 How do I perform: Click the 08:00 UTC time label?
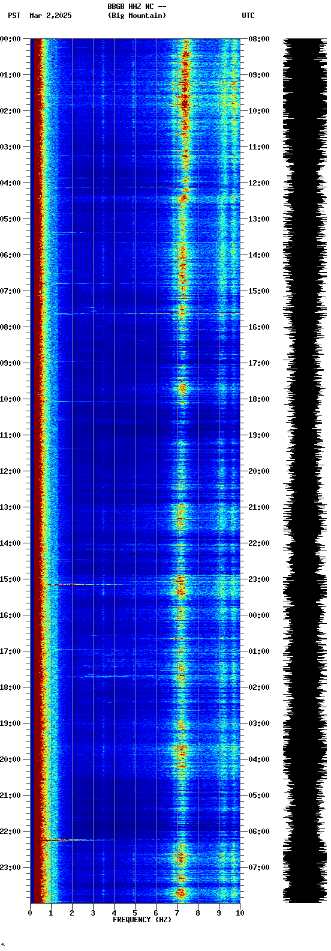pos(259,39)
